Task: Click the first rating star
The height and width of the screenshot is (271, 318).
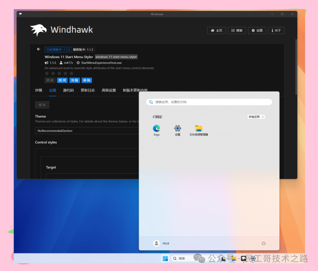Action: click(47, 73)
